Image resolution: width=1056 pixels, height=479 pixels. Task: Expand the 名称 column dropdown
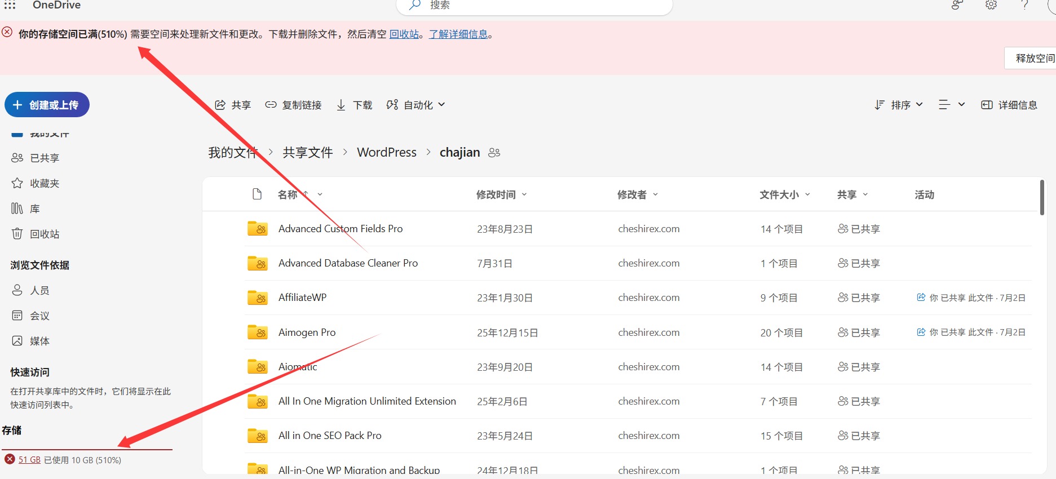(320, 194)
